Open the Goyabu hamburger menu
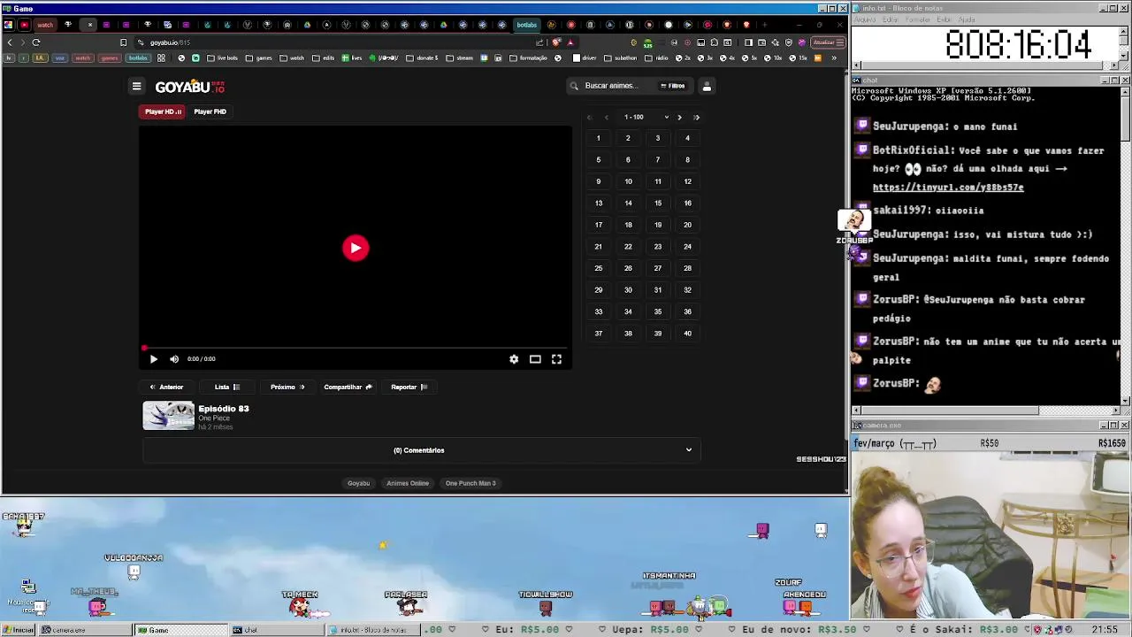Viewport: 1132px width, 637px height. tap(136, 87)
